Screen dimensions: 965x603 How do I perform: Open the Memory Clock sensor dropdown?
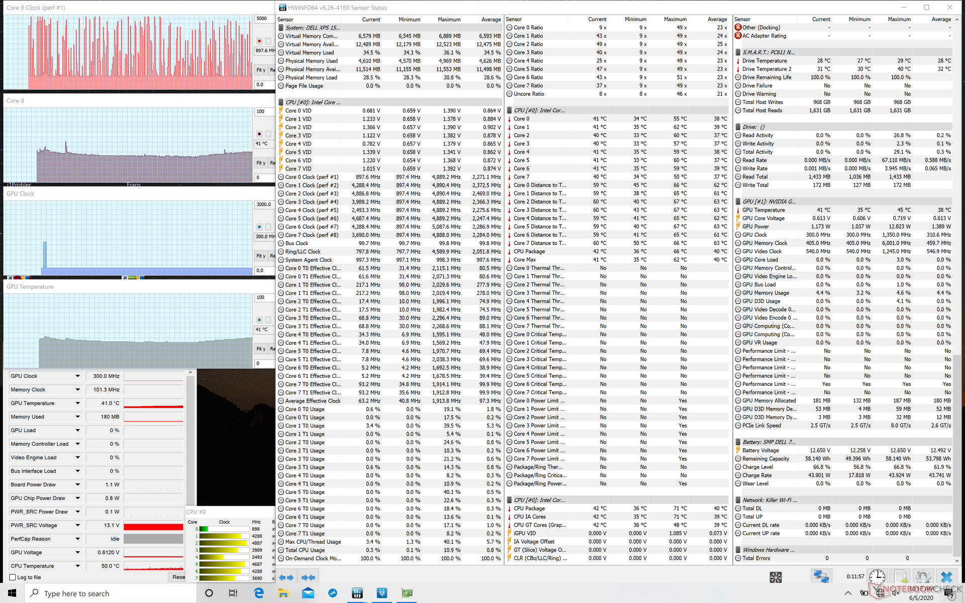pyautogui.click(x=78, y=389)
